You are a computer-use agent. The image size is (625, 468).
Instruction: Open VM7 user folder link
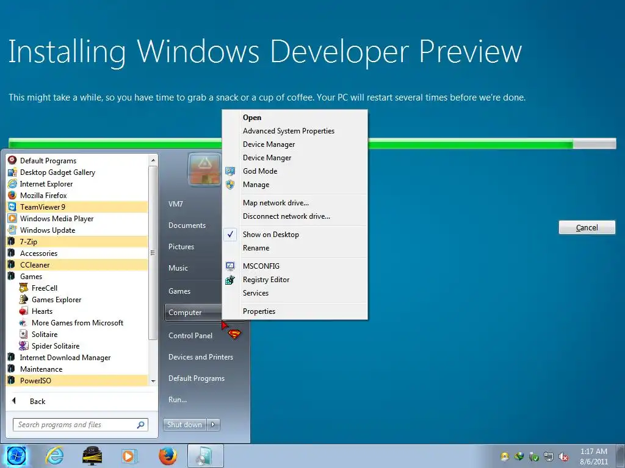tap(175, 204)
